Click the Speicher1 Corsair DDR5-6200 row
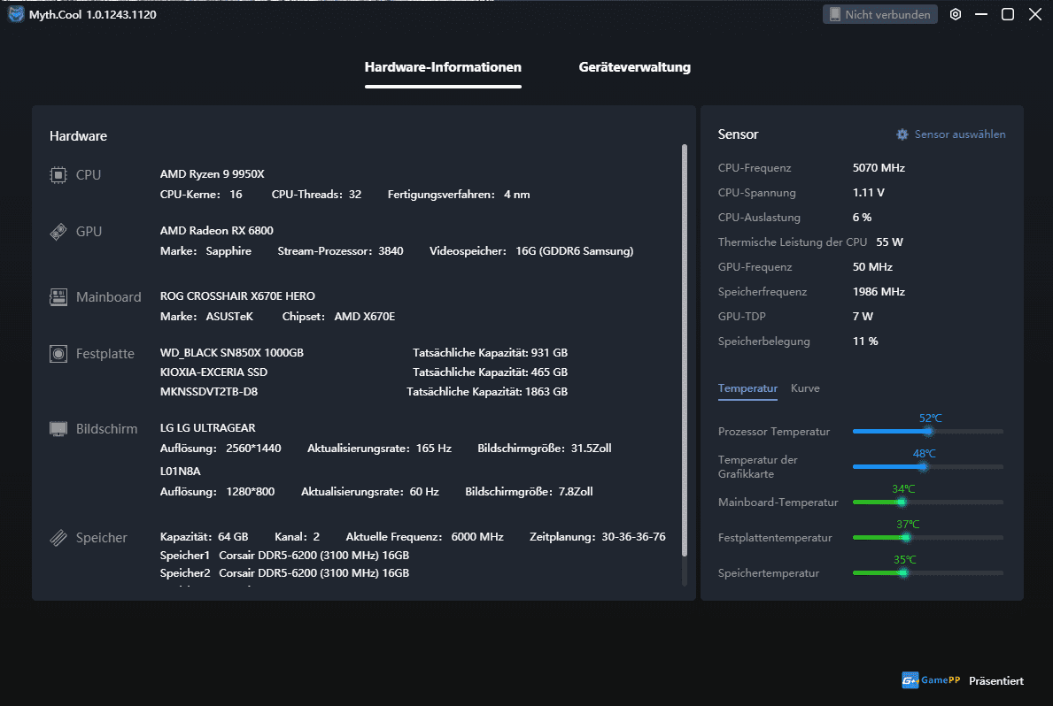This screenshot has width=1053, height=706. (x=284, y=555)
